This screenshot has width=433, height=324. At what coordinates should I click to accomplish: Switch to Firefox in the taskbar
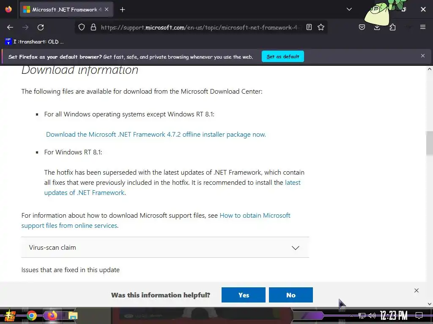pyautogui.click(x=52, y=316)
